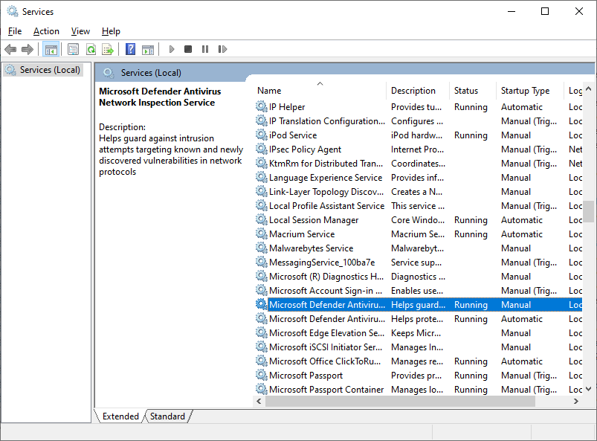Viewport: 597px width, 441px height.
Task: Select Services (Local) in the console tree
Action: tap(50, 70)
